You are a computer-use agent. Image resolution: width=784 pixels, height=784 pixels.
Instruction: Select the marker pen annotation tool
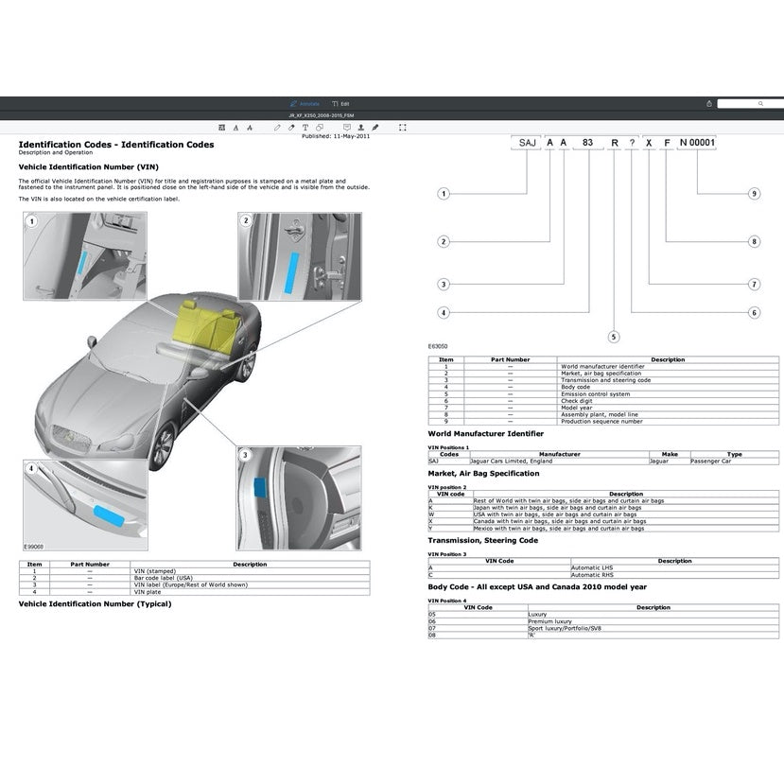(x=375, y=128)
